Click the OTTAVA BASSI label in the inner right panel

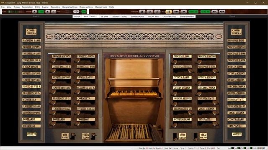pos(182,77)
